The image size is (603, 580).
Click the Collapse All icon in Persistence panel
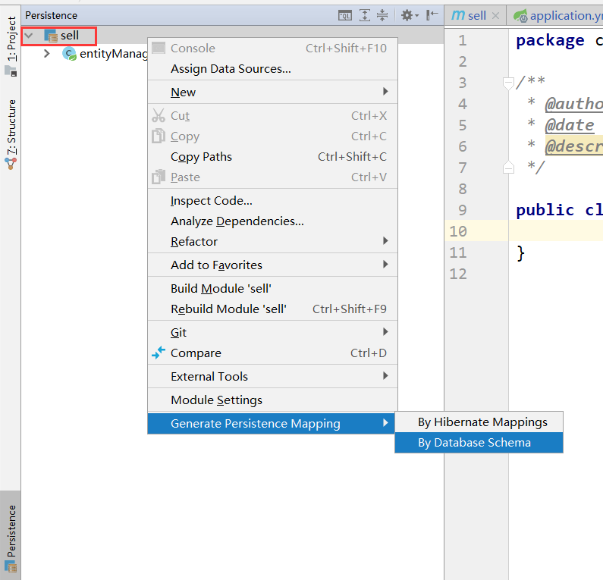coord(382,15)
